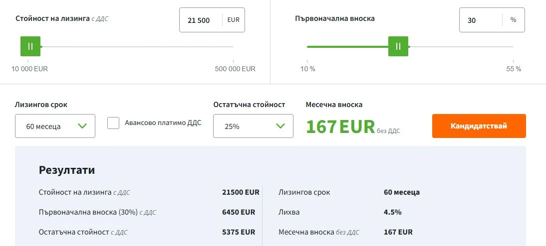
Task: Expand the Остатъчна стойност 25% dropdown
Action: tap(253, 126)
